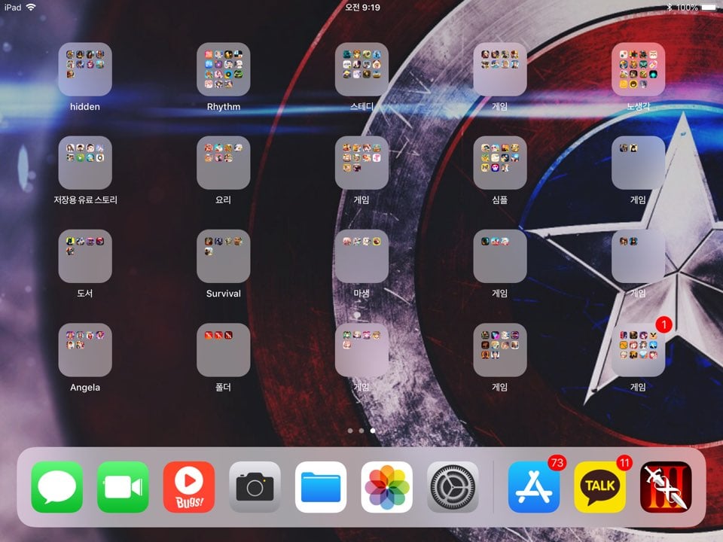Viewport: 723px width, 542px height.
Task: Open the 스테디 folder
Action: point(361,69)
